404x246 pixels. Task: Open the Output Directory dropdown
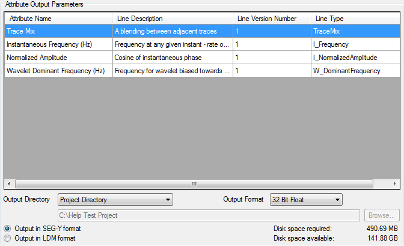(115, 200)
